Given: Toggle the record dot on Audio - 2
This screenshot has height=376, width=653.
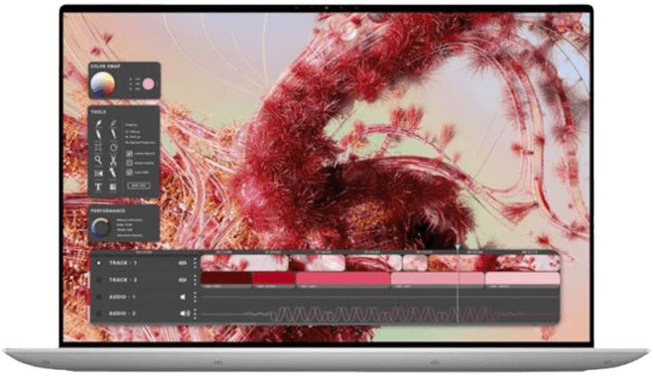Looking at the screenshot, I should click(x=98, y=313).
